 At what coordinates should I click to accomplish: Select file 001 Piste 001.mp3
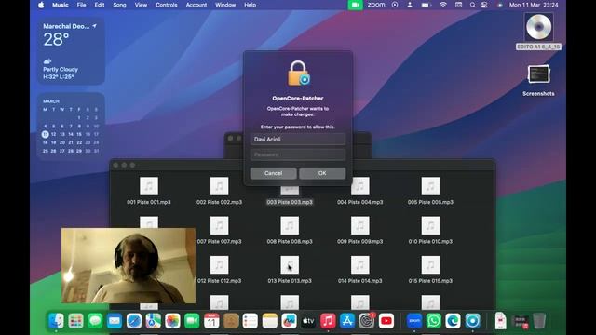click(x=149, y=191)
